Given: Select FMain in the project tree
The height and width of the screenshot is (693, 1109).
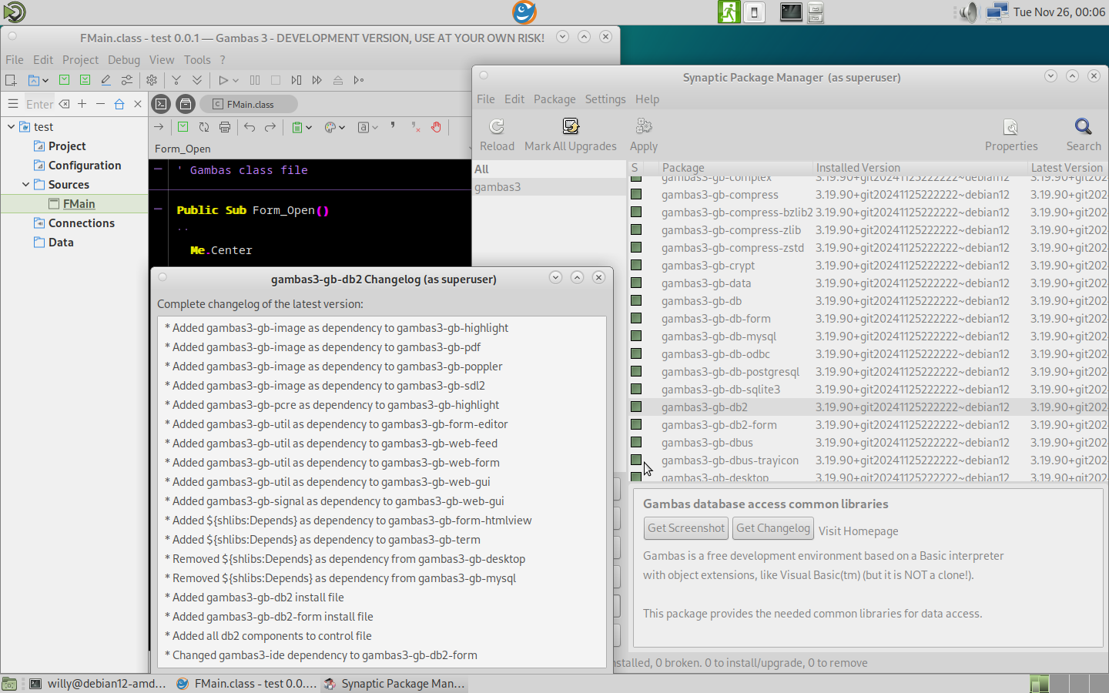Looking at the screenshot, I should pos(79,204).
